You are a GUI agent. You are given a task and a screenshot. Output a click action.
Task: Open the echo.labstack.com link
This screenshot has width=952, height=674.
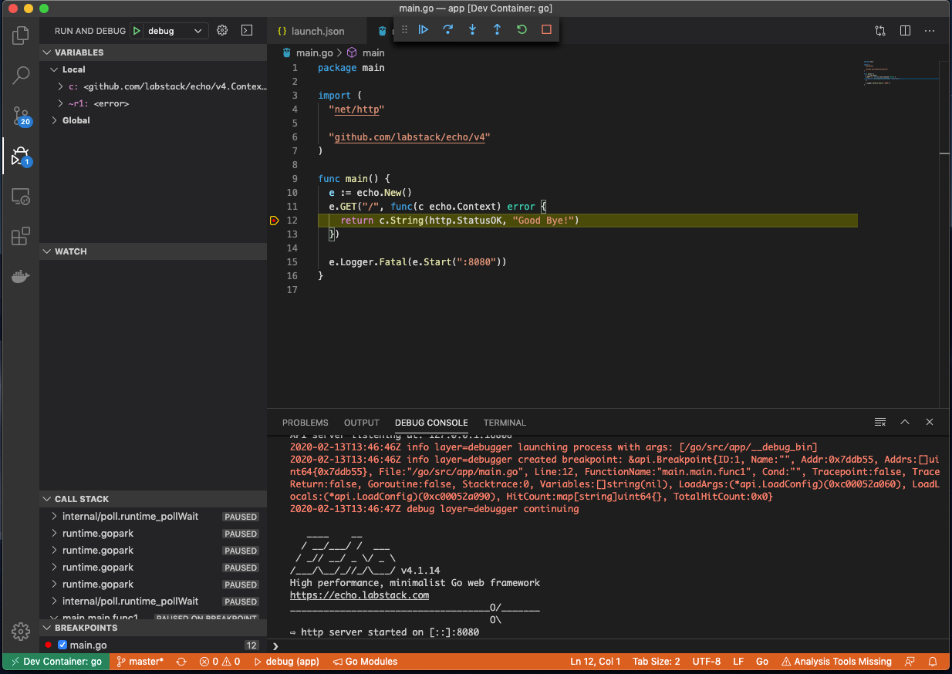(360, 595)
